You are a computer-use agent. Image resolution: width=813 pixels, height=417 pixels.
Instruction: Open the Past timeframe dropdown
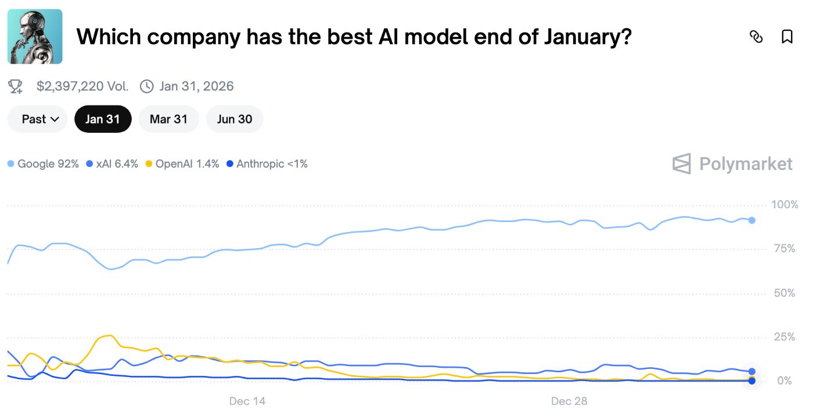click(37, 119)
